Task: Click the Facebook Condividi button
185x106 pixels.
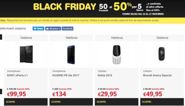Action: click(x=67, y=29)
